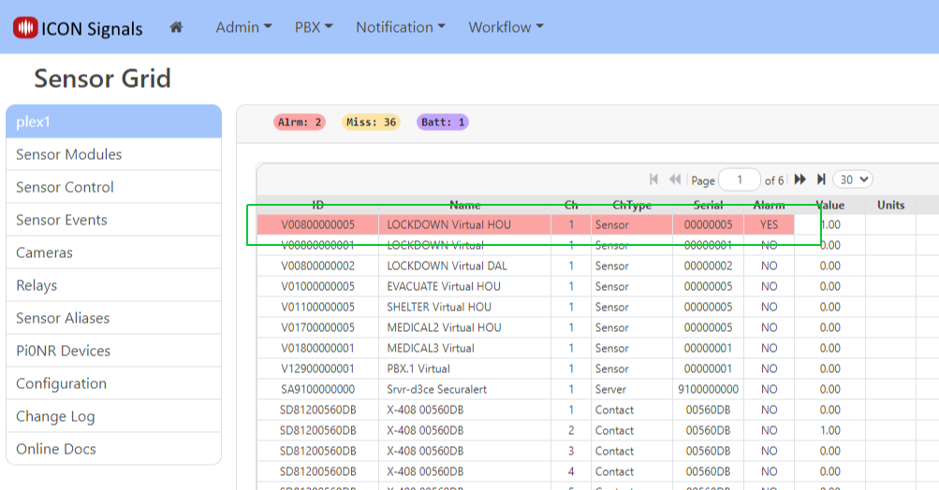Click the ICON Signals logo
939x490 pixels.
point(78,28)
